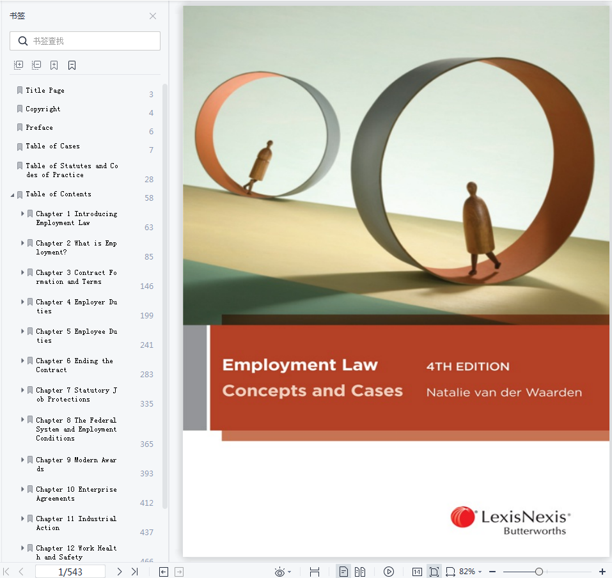Go forward to next view
612x578 pixels.
pyautogui.click(x=179, y=572)
